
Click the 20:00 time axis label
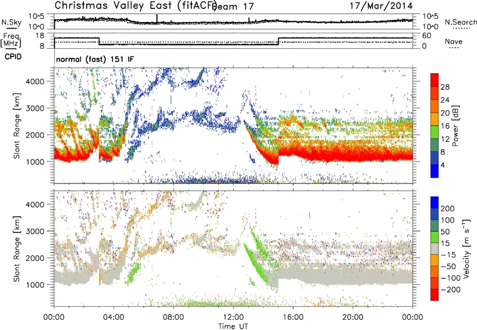click(353, 317)
